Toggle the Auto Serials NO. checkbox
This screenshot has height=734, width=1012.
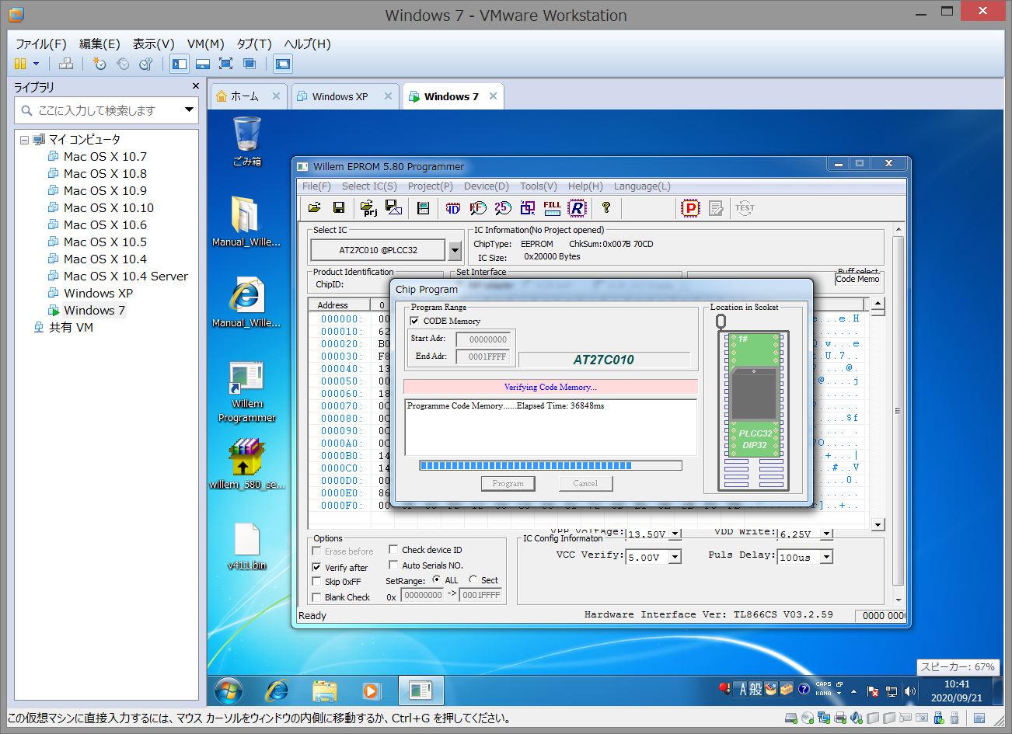[x=393, y=565]
